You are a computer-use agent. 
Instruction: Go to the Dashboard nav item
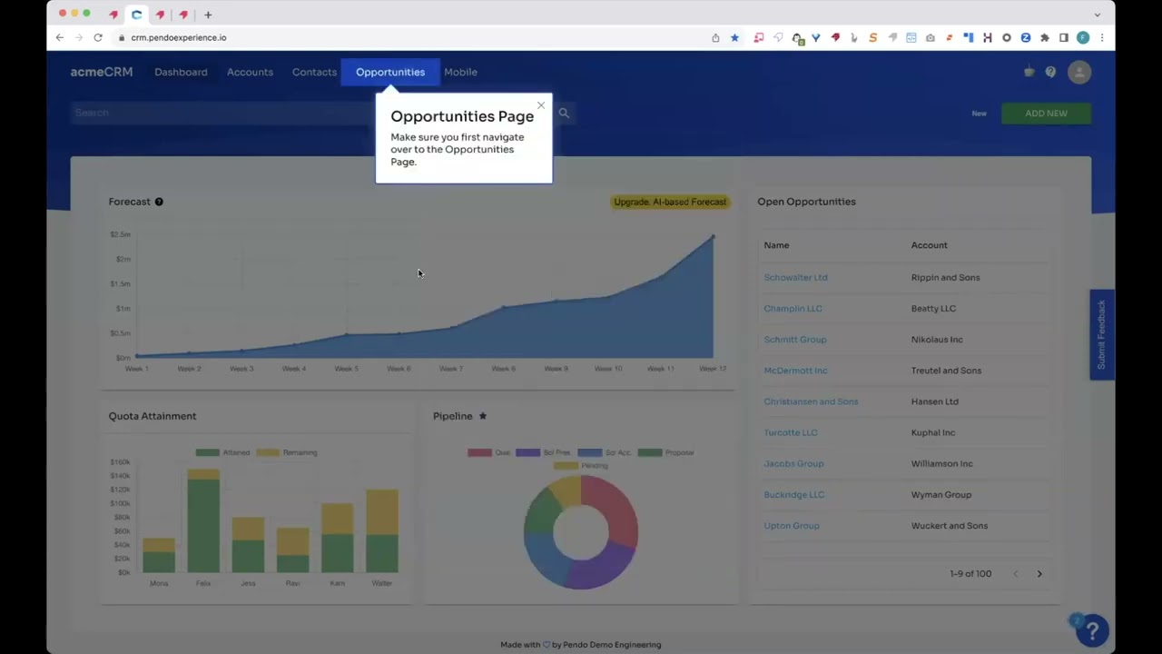[x=181, y=72]
